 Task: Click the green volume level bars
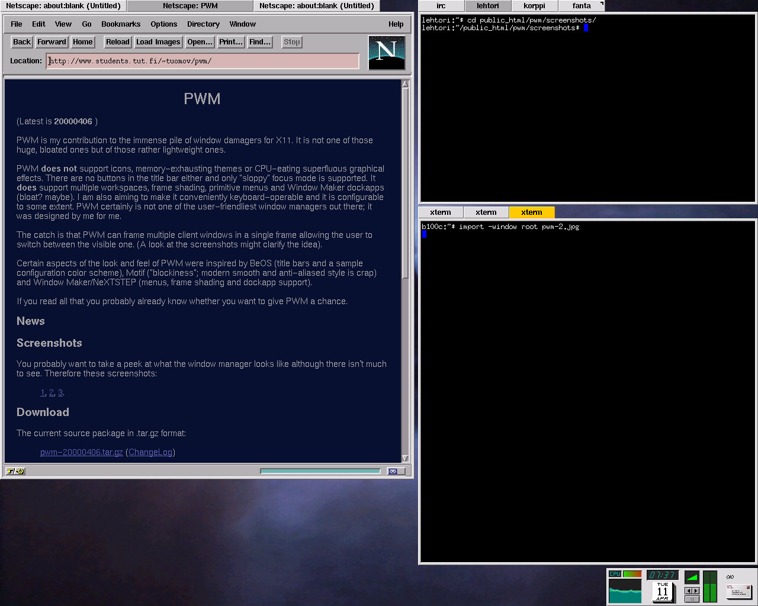[x=710, y=586]
